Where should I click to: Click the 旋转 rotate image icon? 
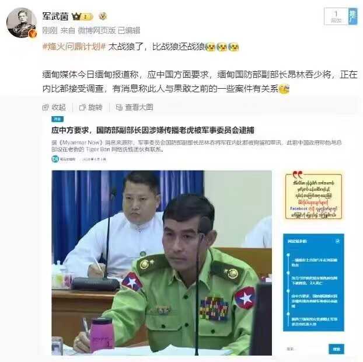tap(82, 107)
